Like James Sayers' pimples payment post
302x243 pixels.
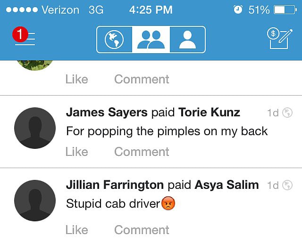pyautogui.click(x=76, y=152)
